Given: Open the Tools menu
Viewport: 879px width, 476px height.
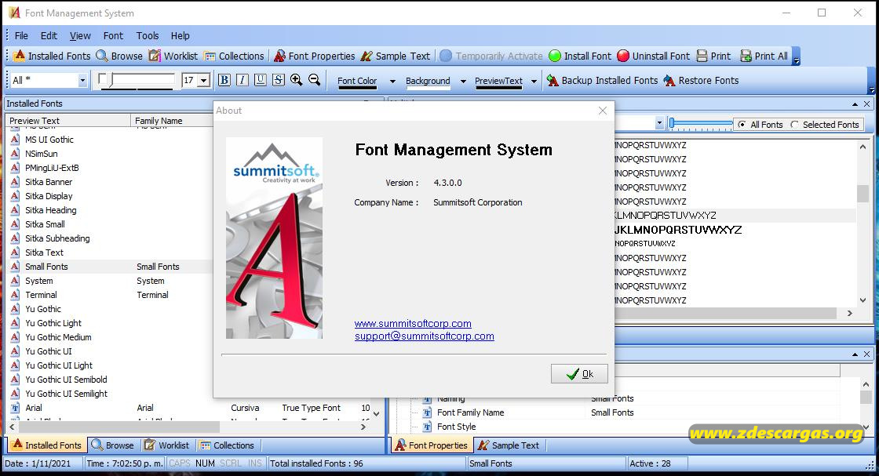Looking at the screenshot, I should click(x=148, y=36).
